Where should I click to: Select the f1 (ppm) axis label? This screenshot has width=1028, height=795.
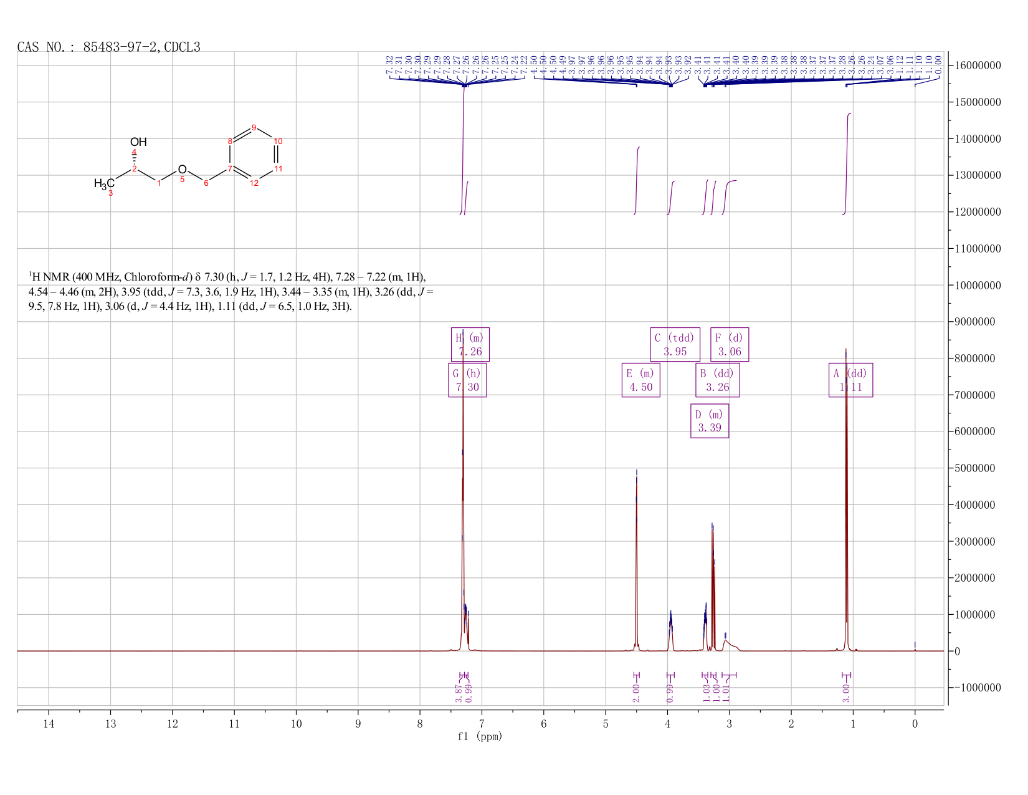[480, 736]
